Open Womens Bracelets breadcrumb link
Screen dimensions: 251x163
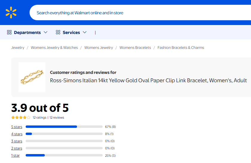(x=135, y=48)
